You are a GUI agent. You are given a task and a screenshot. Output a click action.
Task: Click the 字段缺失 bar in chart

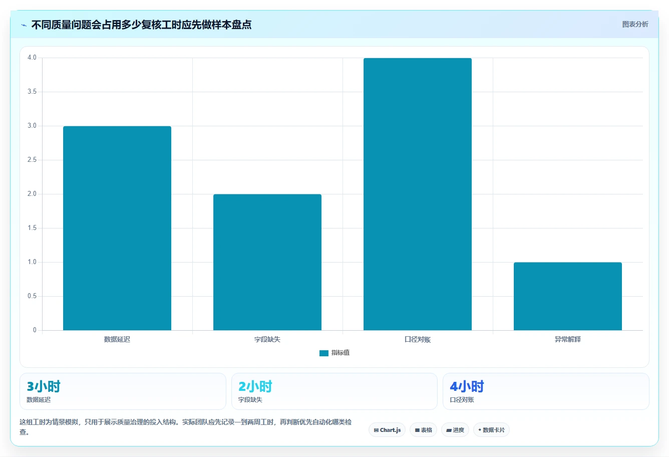point(267,262)
